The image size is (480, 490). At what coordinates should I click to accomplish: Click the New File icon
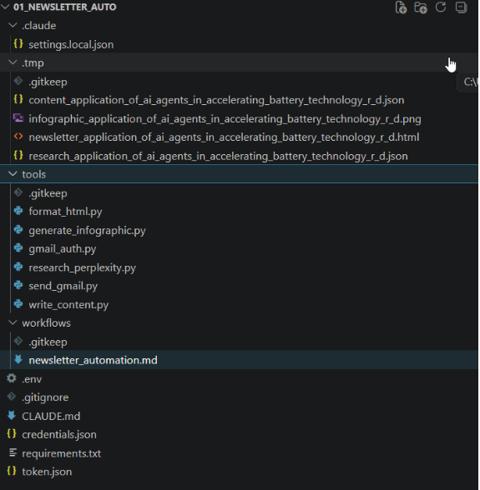click(x=401, y=7)
